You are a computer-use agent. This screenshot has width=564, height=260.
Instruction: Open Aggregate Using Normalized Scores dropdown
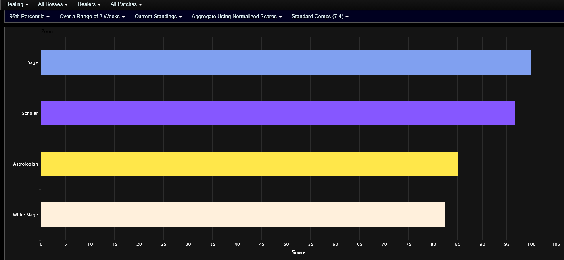(x=236, y=17)
